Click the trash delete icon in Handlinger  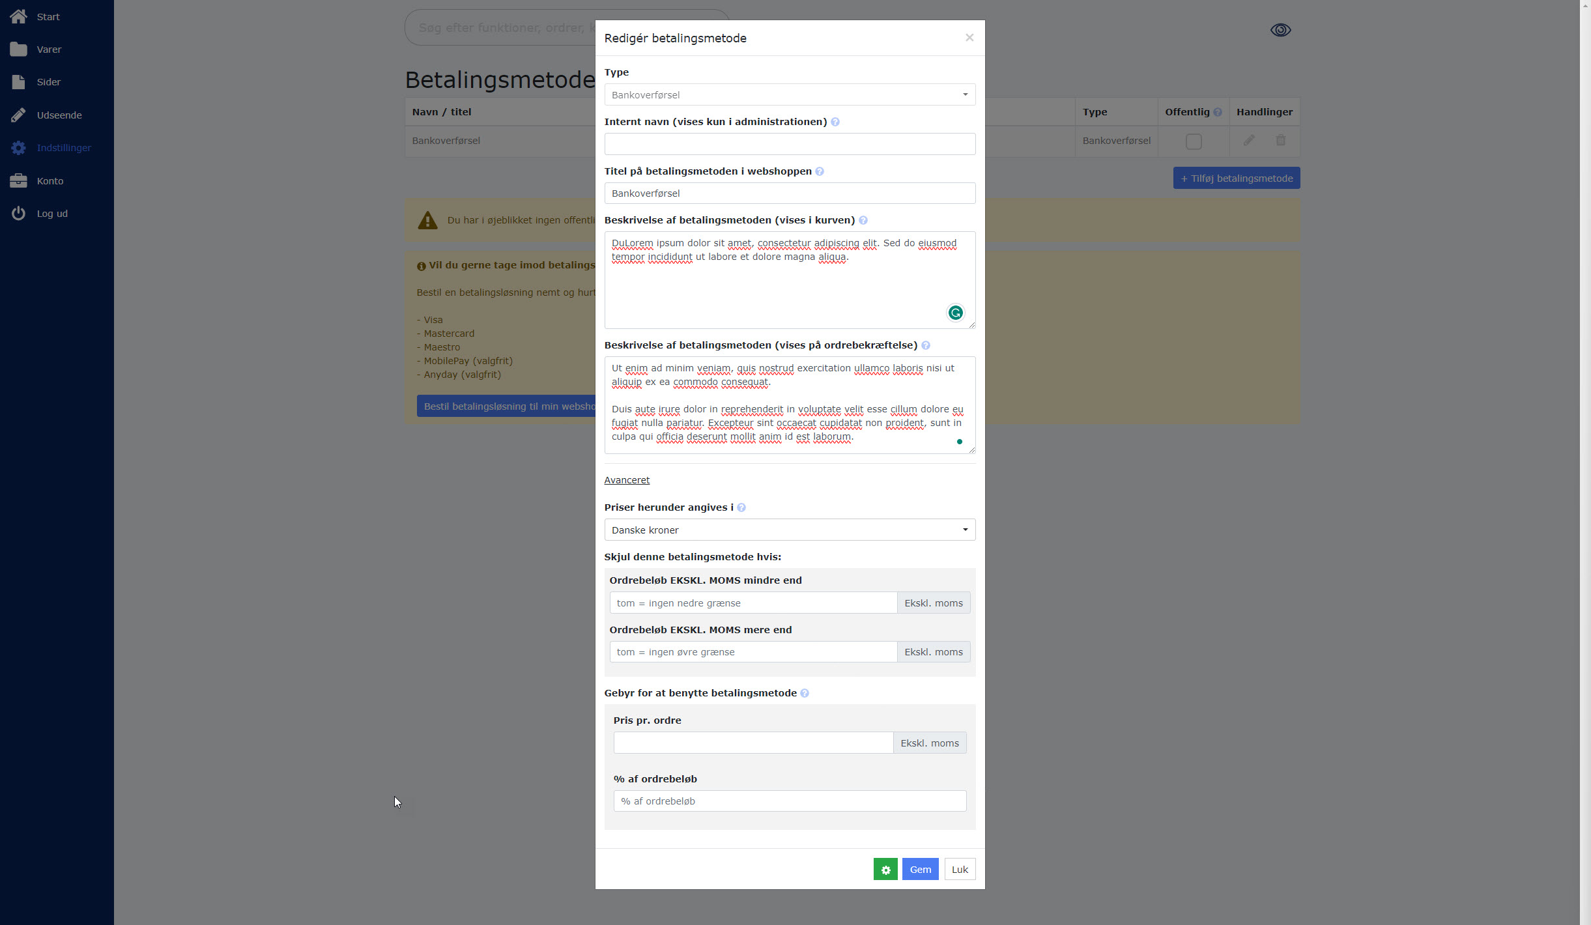point(1280,141)
